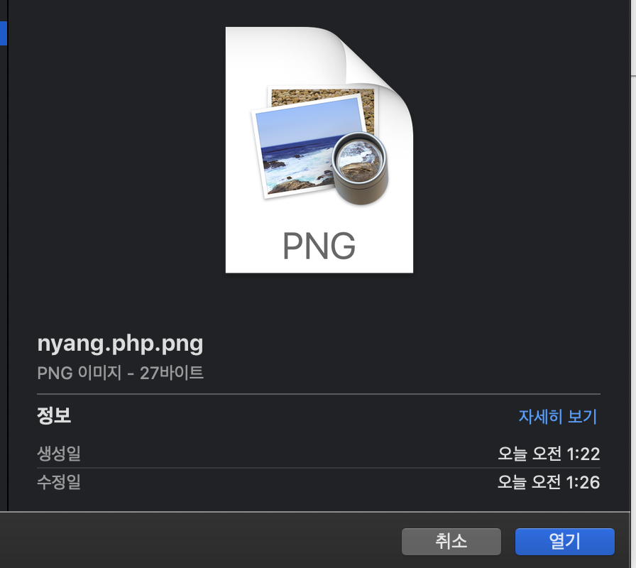Open the 자세히 보기 link

coord(558,417)
